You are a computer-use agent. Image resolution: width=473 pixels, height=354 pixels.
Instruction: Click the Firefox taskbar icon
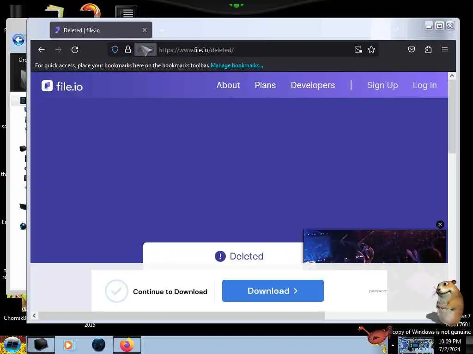127,345
